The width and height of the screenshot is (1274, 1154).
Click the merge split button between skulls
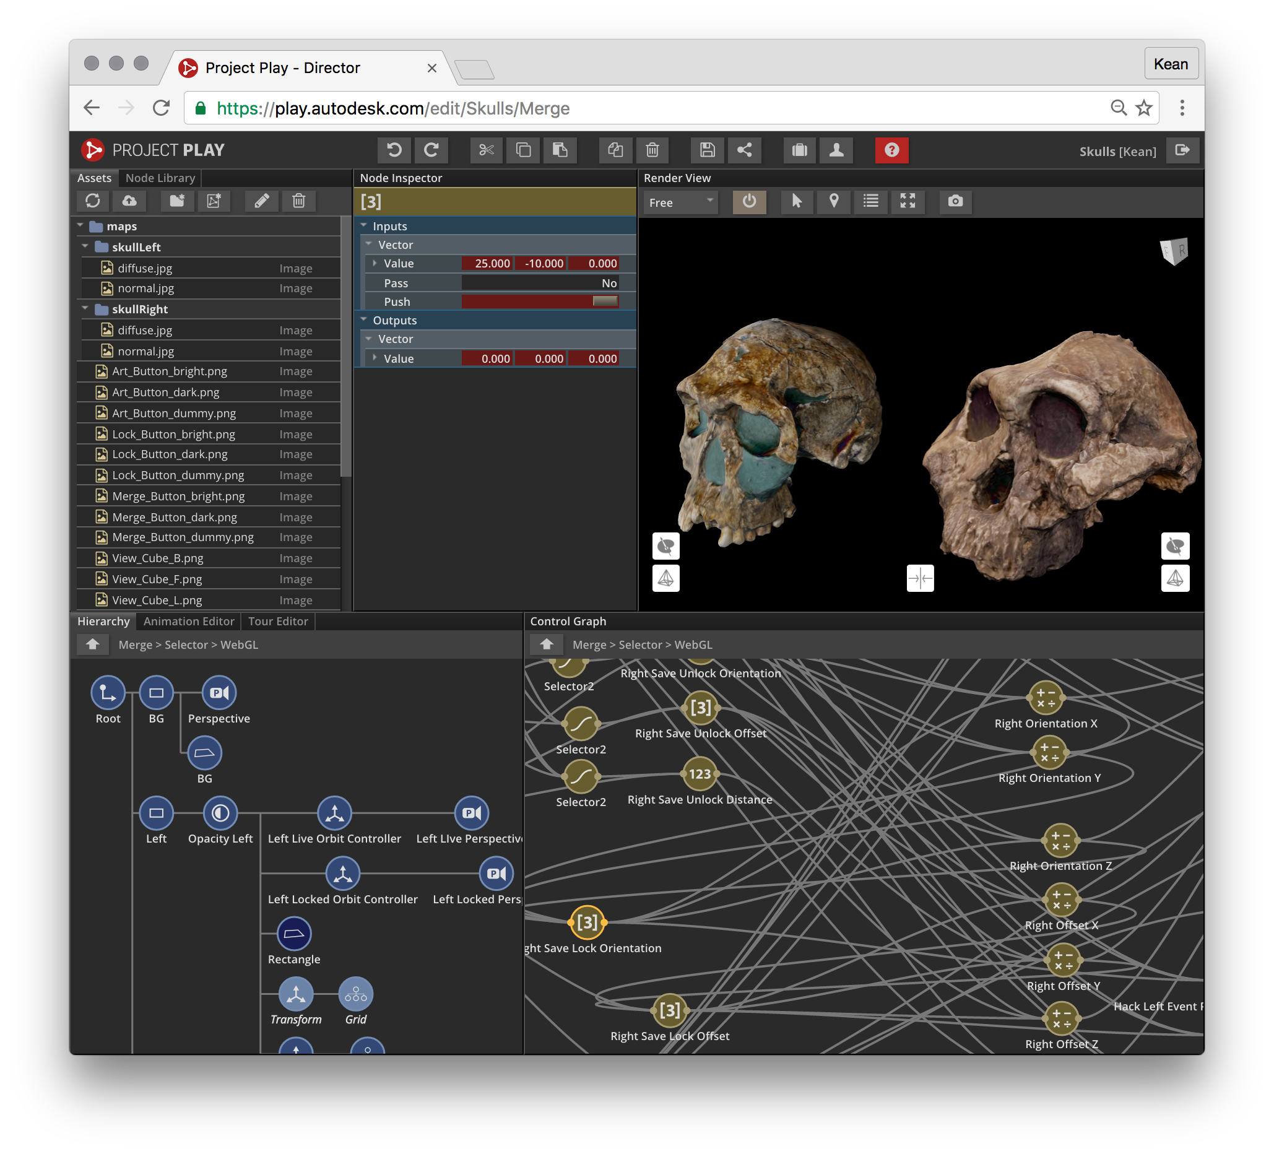click(919, 578)
